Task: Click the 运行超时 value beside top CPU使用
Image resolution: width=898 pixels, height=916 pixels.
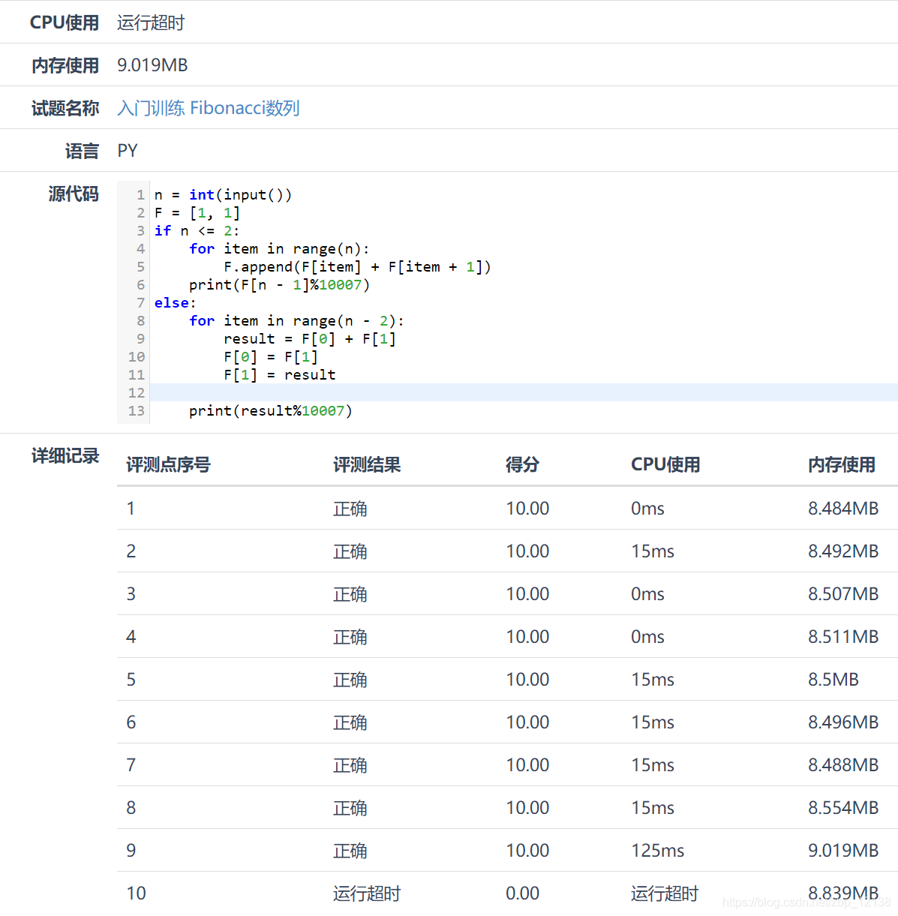Action: [151, 23]
